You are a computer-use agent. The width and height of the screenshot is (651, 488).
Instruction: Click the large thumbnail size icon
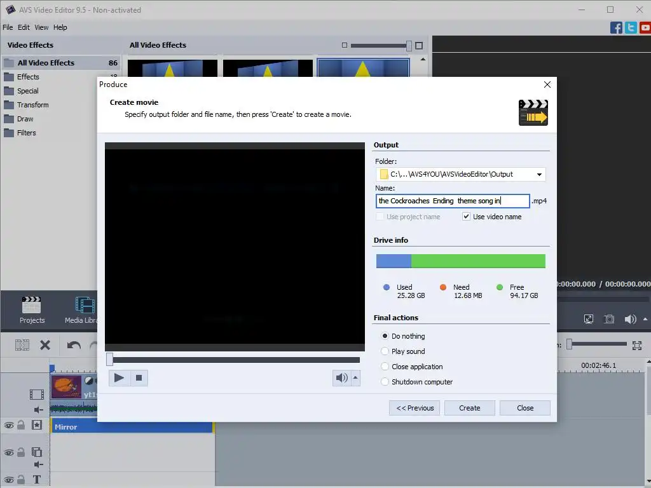(x=419, y=45)
